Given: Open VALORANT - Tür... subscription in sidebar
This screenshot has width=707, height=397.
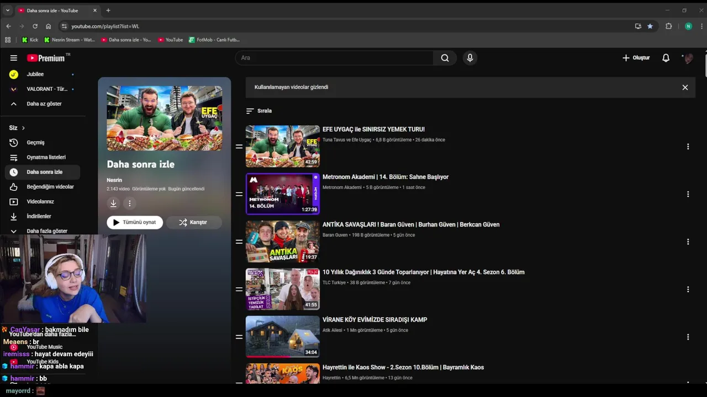Looking at the screenshot, I should [x=42, y=89].
